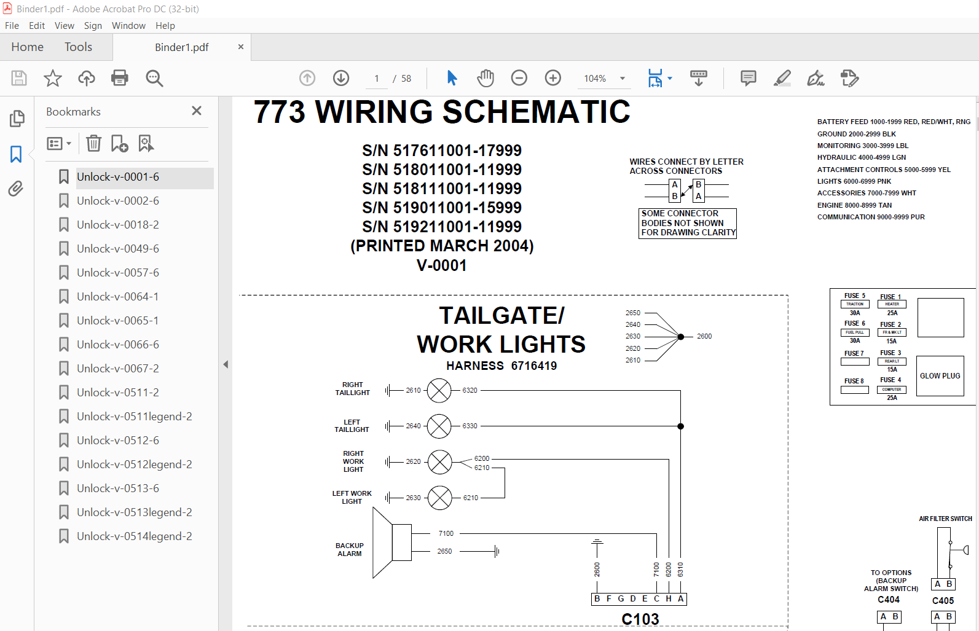Collapse the navigation pane arrow
The width and height of the screenshot is (979, 631).
point(226,364)
